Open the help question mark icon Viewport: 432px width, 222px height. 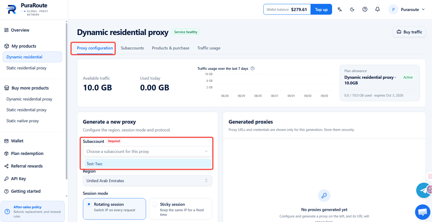[x=365, y=9]
